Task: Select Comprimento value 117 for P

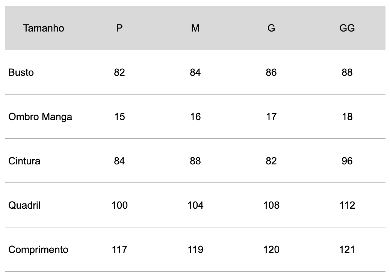Action: click(x=119, y=250)
